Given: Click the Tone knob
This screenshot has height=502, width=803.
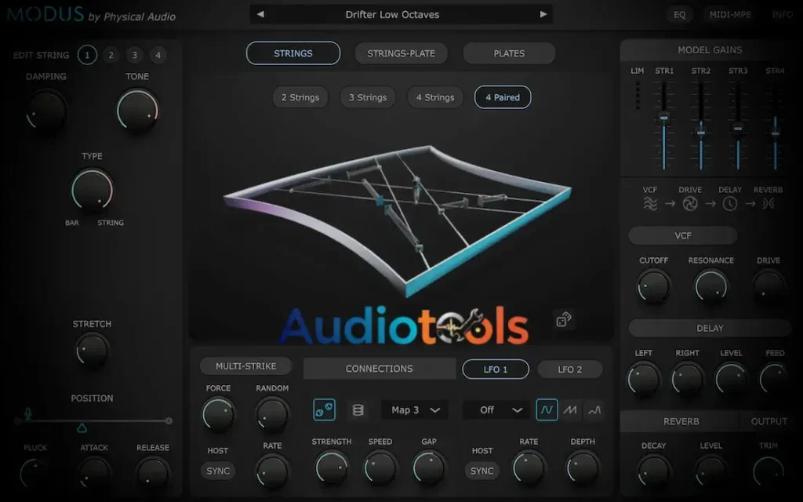Looking at the screenshot, I should (137, 109).
